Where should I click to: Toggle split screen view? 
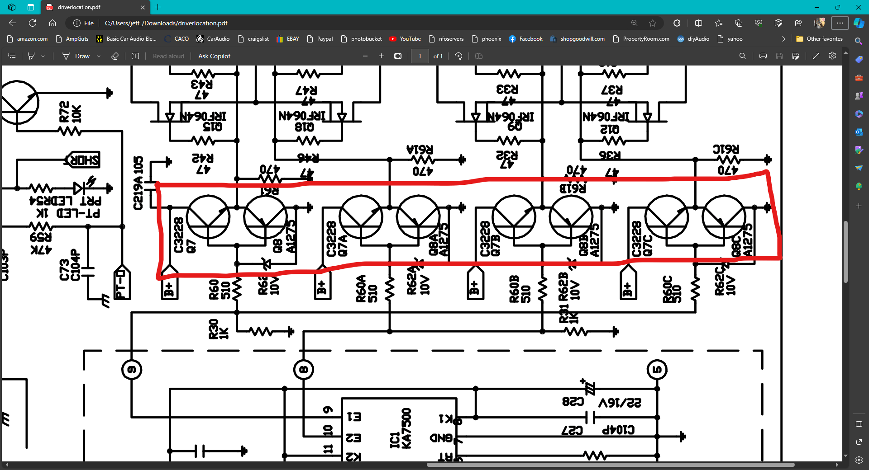coord(698,23)
